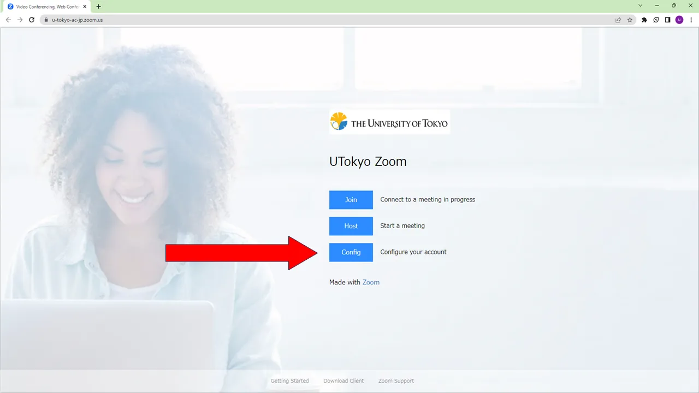The width and height of the screenshot is (699, 393).
Task: Click the University of Tokyo logo
Action: (389, 122)
